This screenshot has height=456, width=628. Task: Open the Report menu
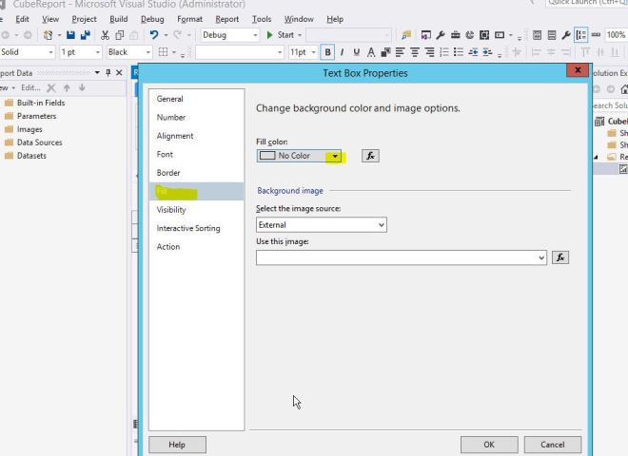(226, 19)
